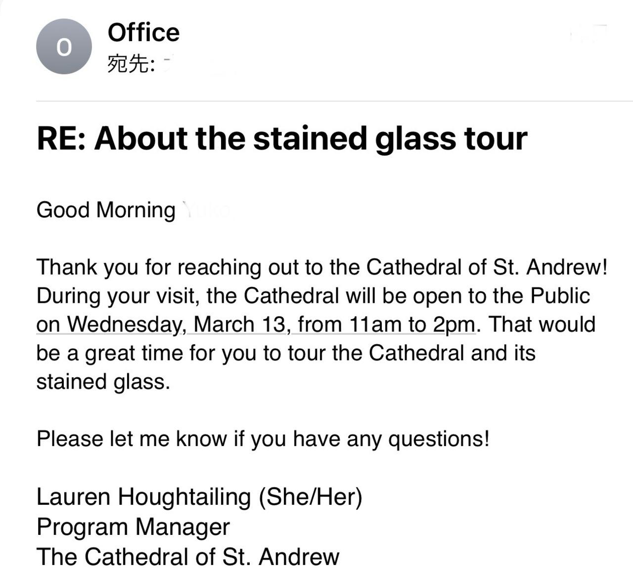Tap the underlined "11am to 2pm" time
The width and height of the screenshot is (633, 568).
[x=412, y=325]
